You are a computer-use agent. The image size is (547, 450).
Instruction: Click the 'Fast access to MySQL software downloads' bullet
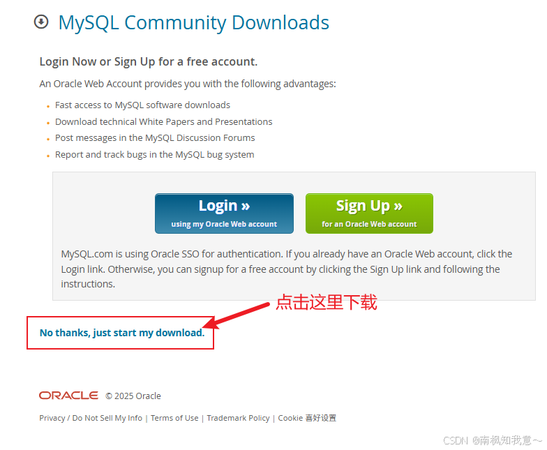pyautogui.click(x=142, y=105)
